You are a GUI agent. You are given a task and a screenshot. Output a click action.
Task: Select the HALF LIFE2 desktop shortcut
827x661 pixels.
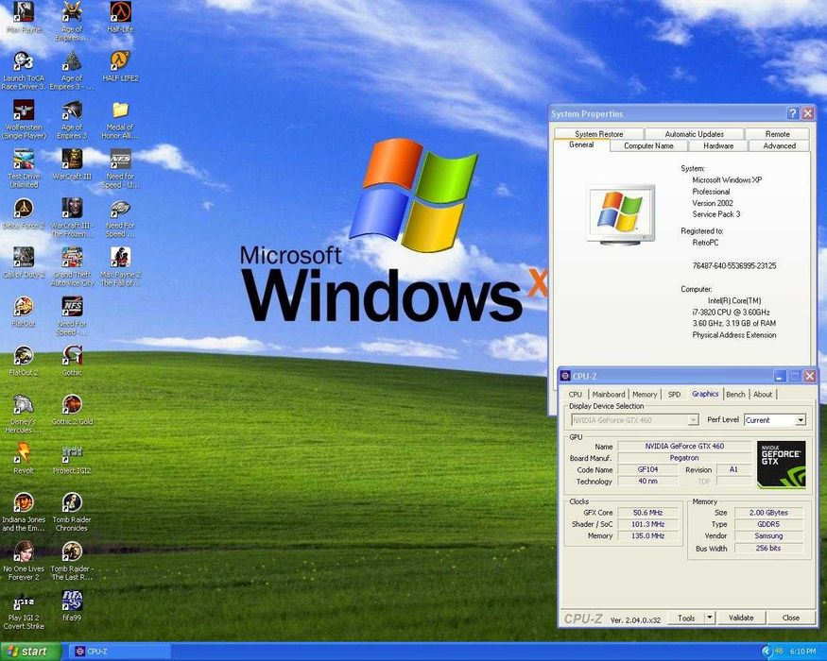click(120, 66)
